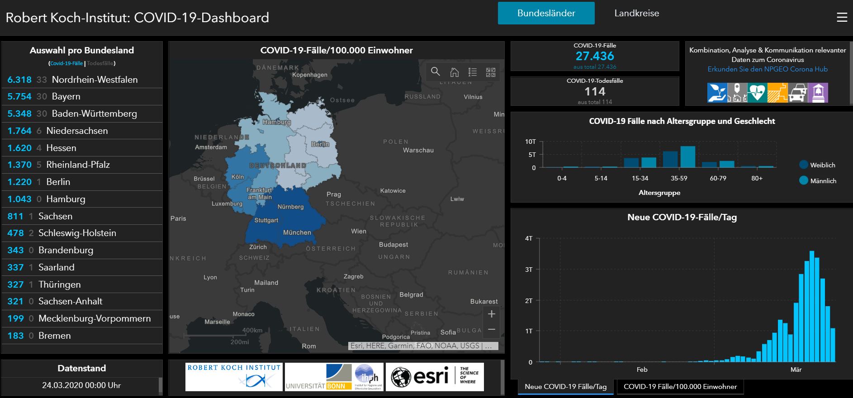853x398 pixels.
Task: Select the Sachsen row with 811 cases
Action: [82, 216]
